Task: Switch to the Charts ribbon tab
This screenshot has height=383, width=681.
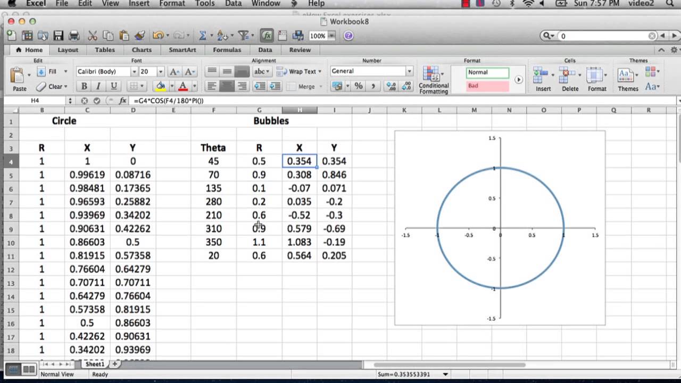Action: (142, 49)
